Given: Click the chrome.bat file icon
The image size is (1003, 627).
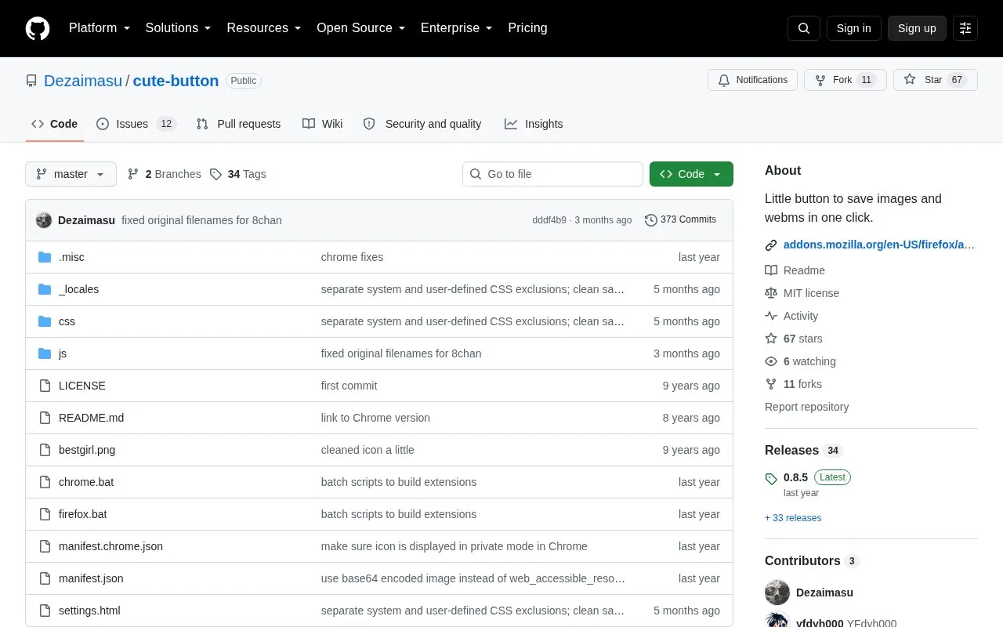Looking at the screenshot, I should click(45, 482).
